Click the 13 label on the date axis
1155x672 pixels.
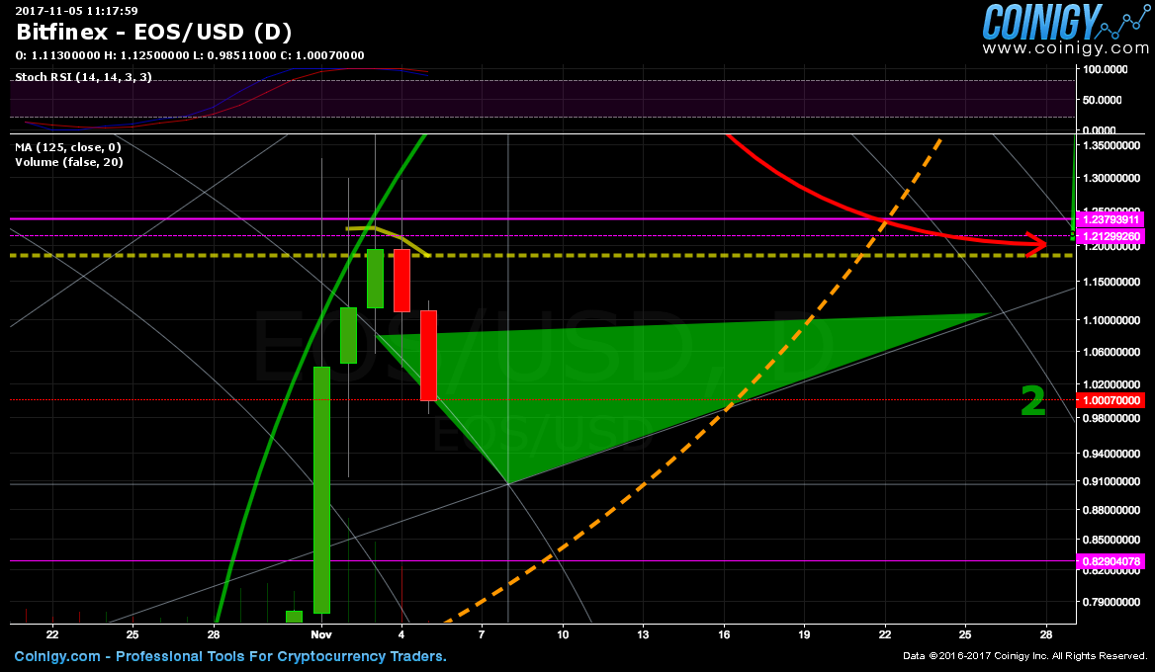pos(643,633)
